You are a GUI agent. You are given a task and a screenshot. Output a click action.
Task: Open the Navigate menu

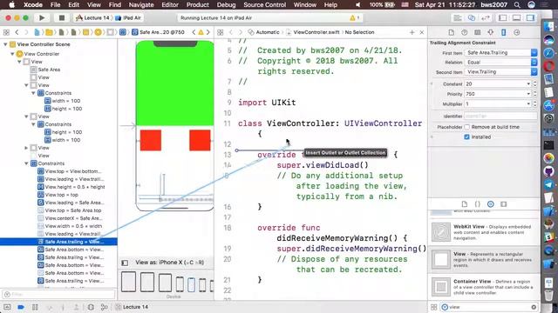[141, 4]
